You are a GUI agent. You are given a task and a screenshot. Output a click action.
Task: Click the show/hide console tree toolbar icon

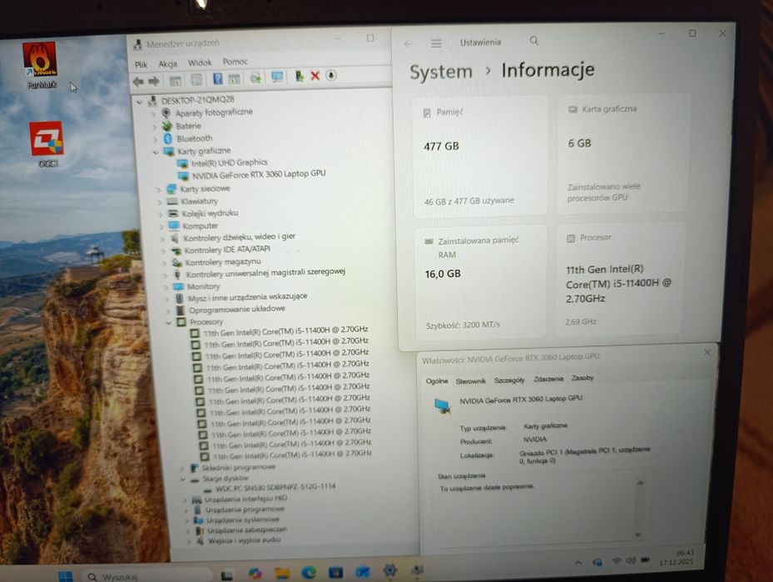(x=175, y=80)
